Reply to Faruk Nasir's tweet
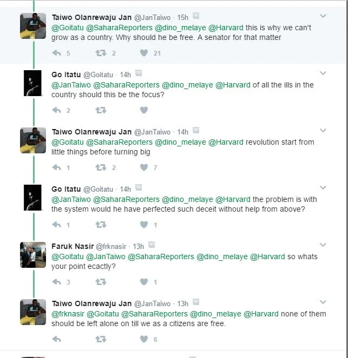 click(56, 282)
